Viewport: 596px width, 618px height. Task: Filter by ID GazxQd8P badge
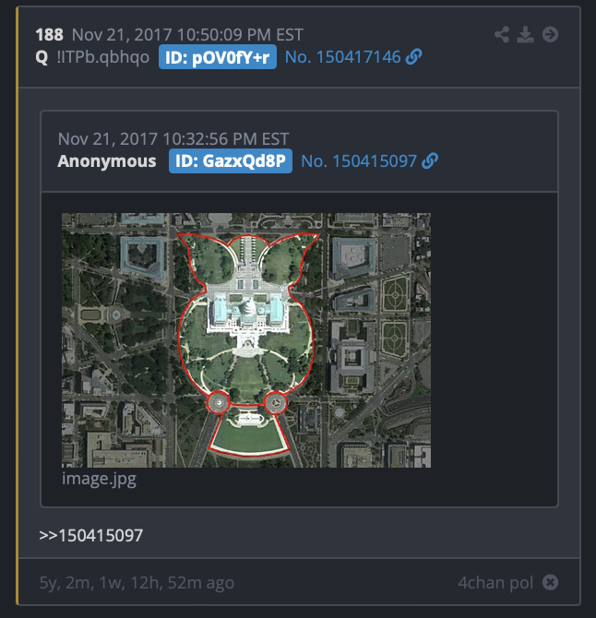click(x=231, y=160)
